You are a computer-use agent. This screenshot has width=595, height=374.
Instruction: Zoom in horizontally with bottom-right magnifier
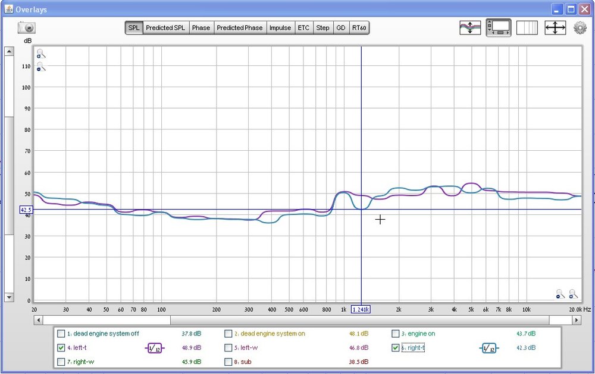click(x=574, y=294)
